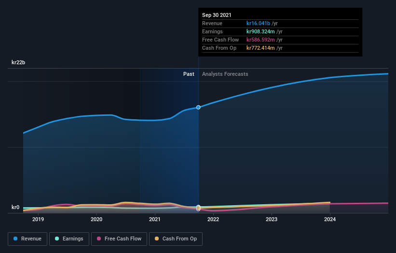Click the kr22b y-axis label
396x253 pixels.
coord(18,62)
